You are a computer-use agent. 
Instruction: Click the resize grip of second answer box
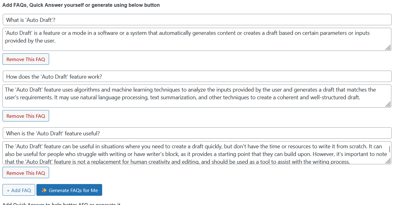388,105
